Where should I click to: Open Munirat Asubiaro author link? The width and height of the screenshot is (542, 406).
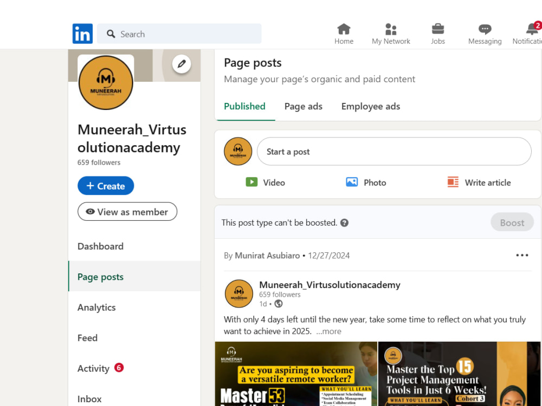[267, 256]
